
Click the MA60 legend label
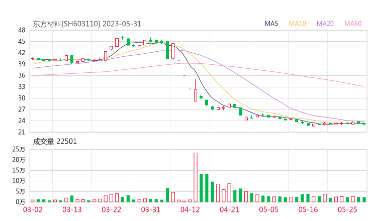(353, 24)
